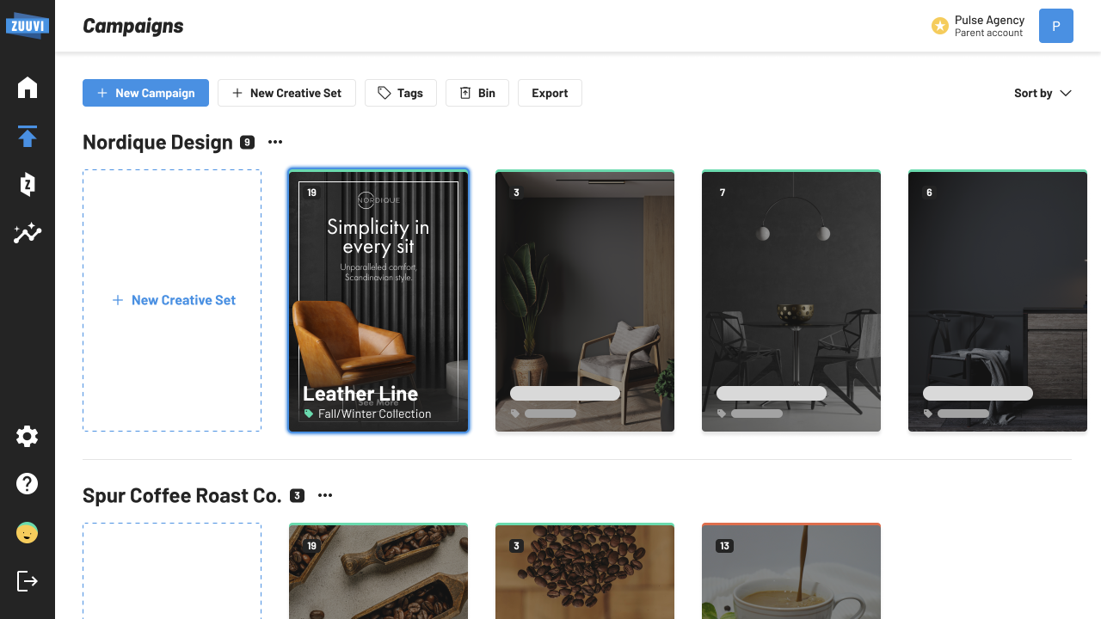1101x619 pixels.
Task: Open the Home icon in sidebar
Action: coord(28,88)
